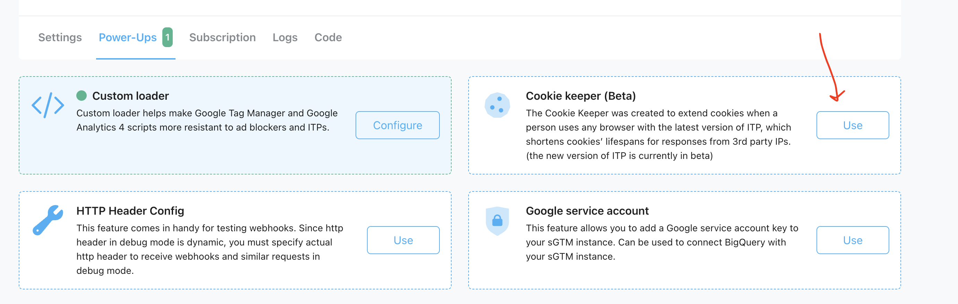958x304 pixels.
Task: Open the Settings tab
Action: pyautogui.click(x=60, y=37)
